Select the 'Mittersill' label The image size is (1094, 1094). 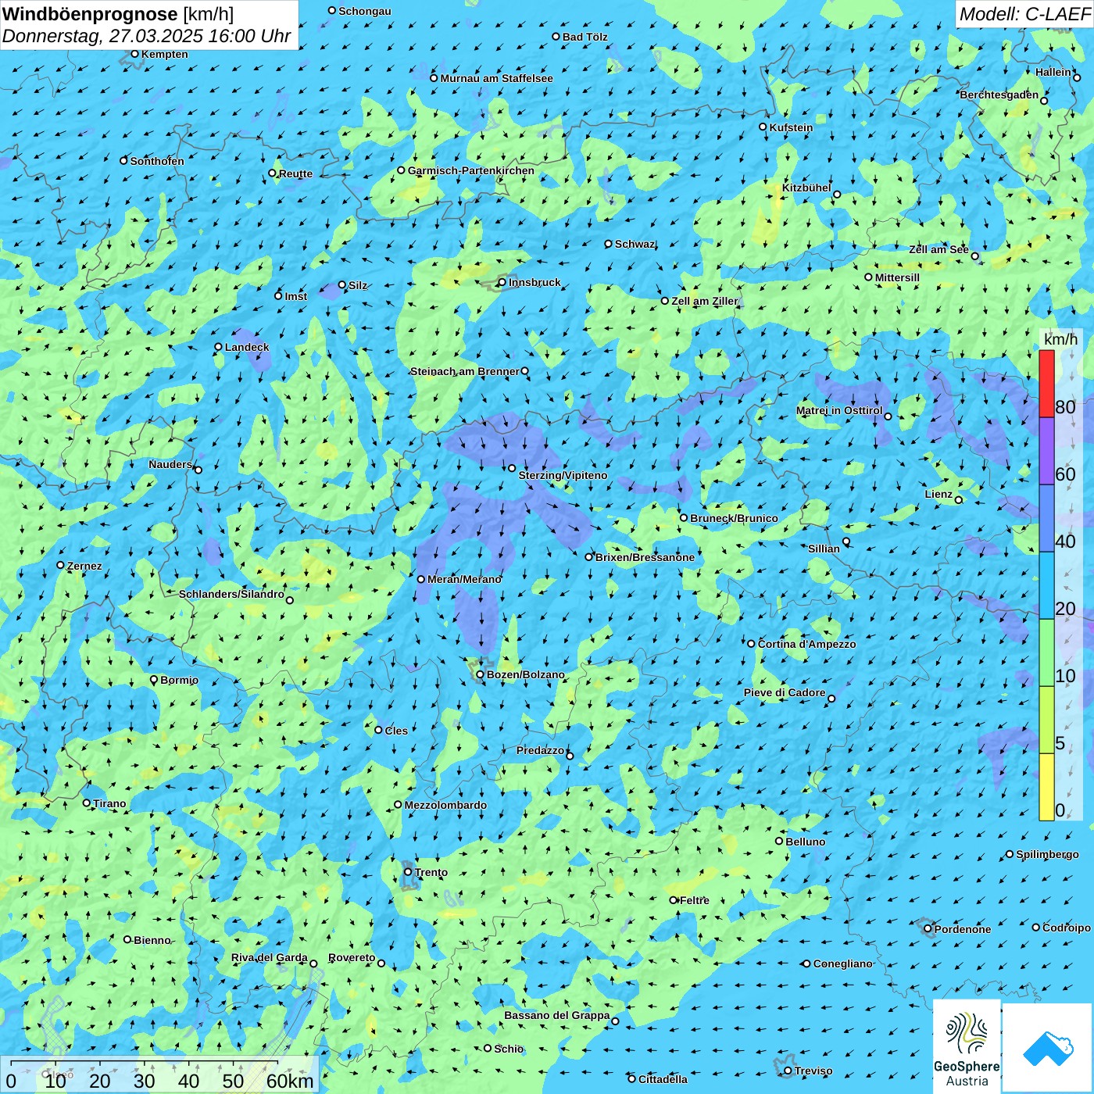click(897, 277)
